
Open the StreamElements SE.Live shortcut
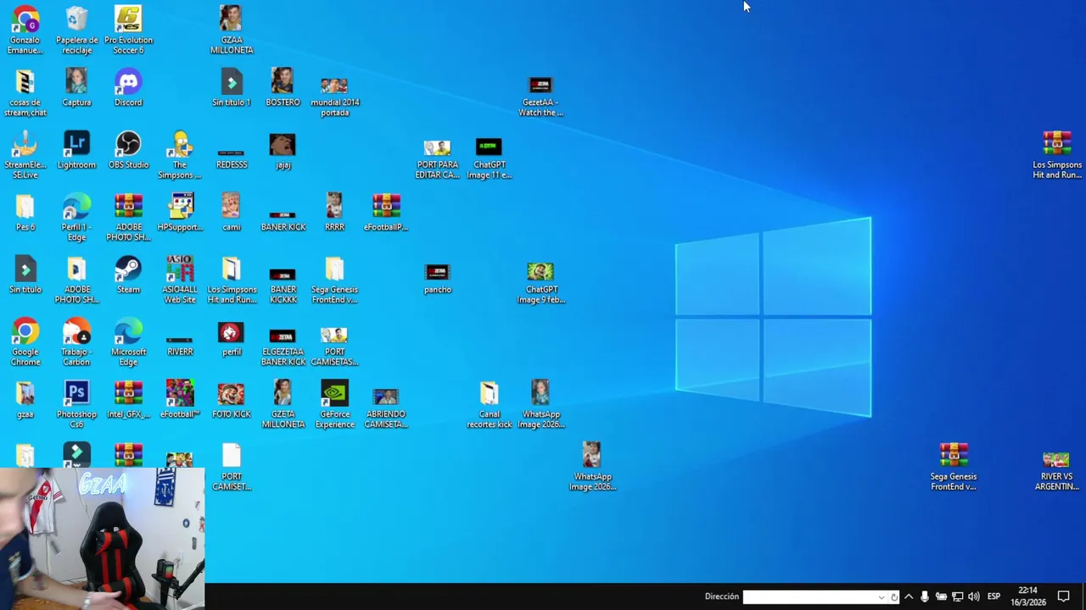click(25, 155)
